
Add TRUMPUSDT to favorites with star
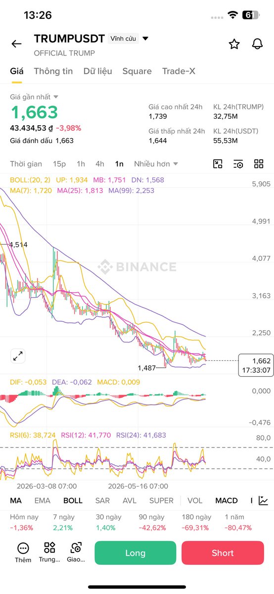pos(234,44)
